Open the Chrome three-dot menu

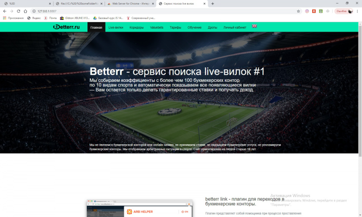click(357, 11)
